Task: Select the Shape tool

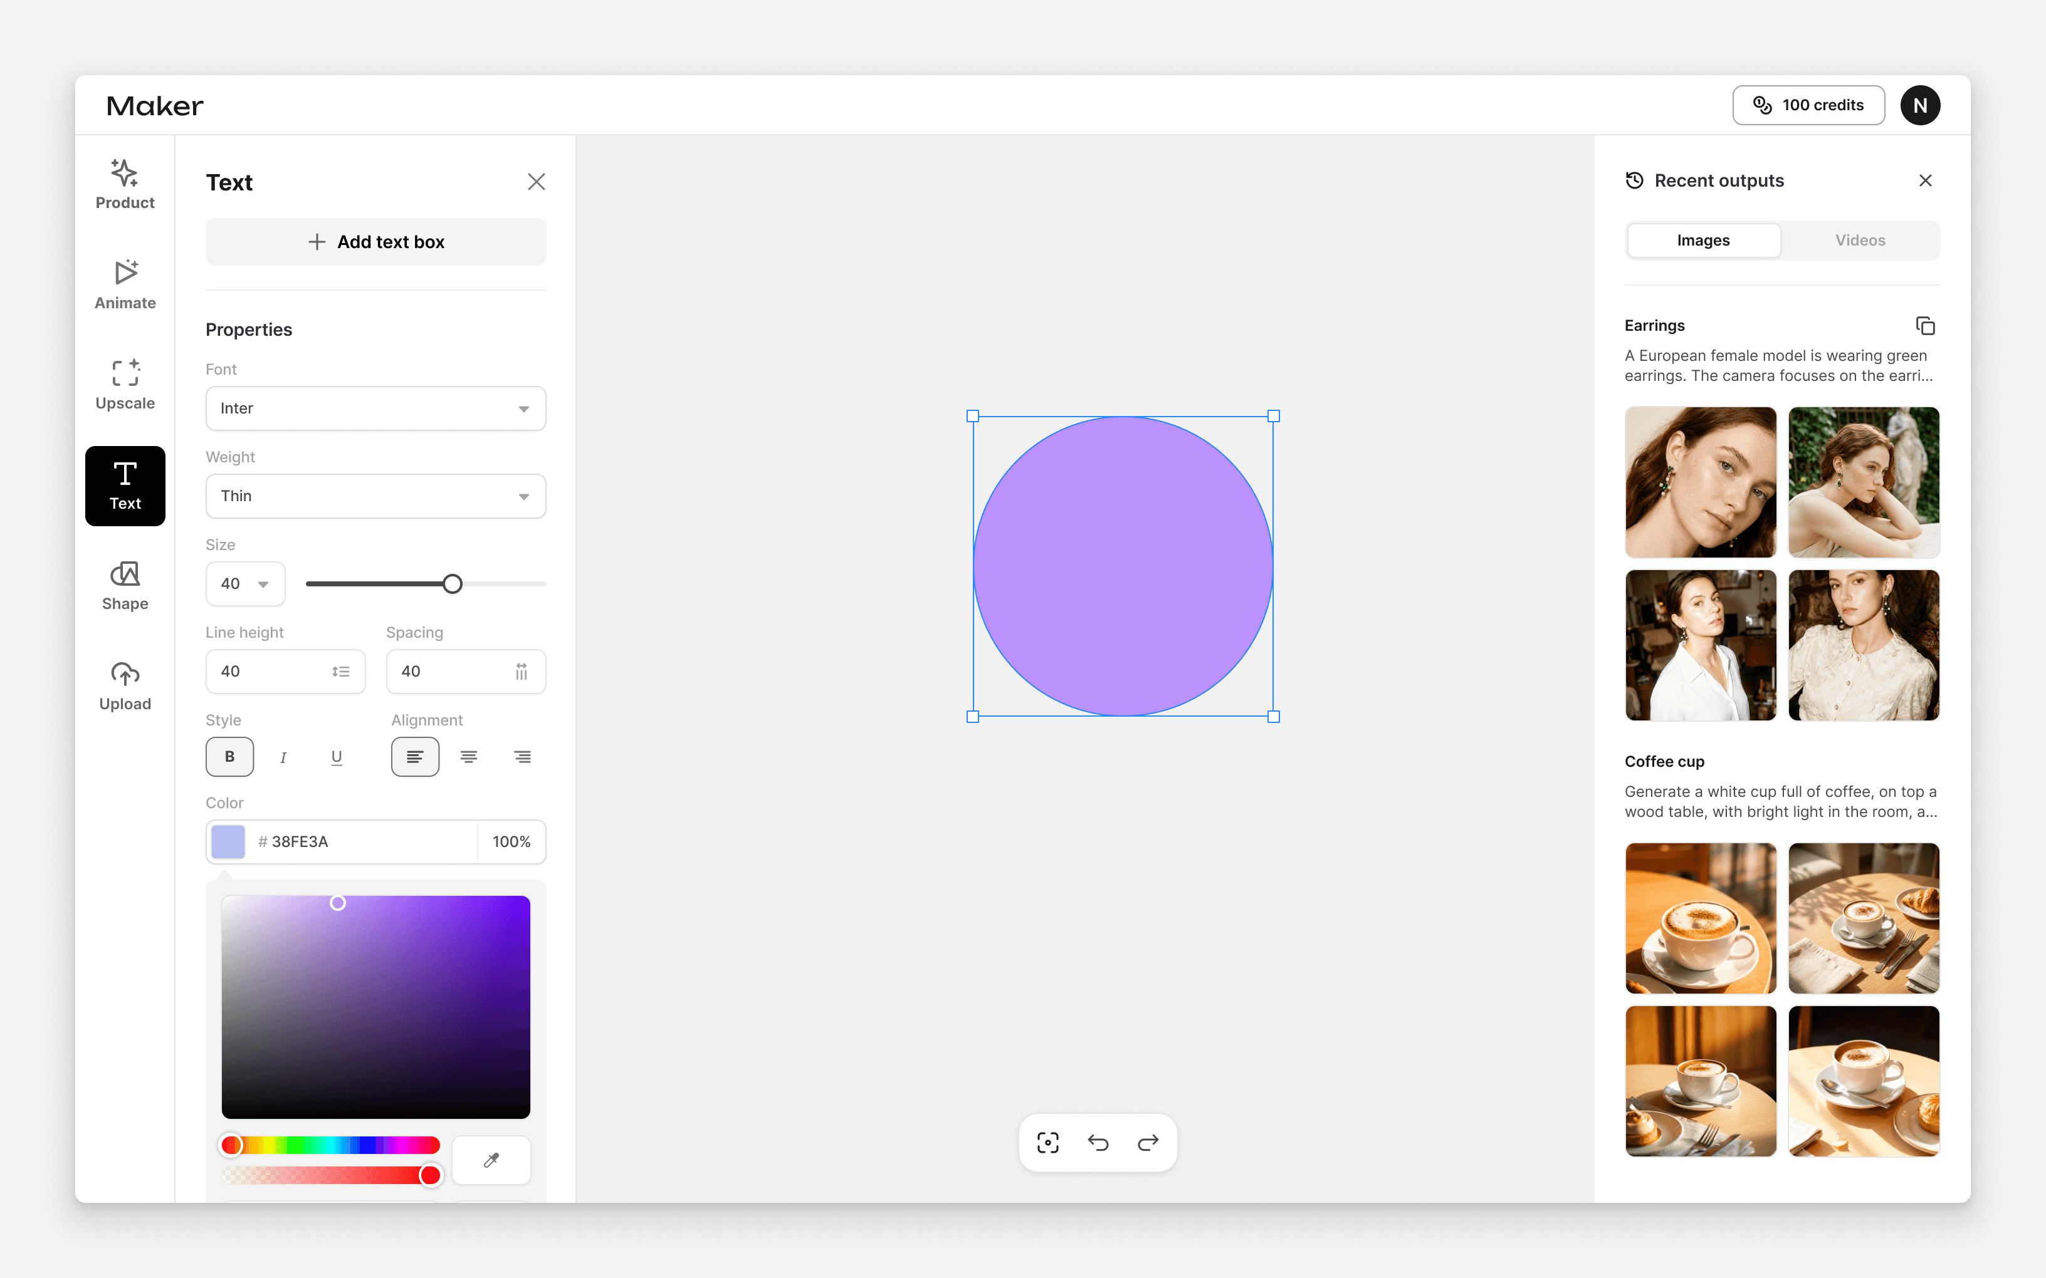Action: (x=125, y=585)
